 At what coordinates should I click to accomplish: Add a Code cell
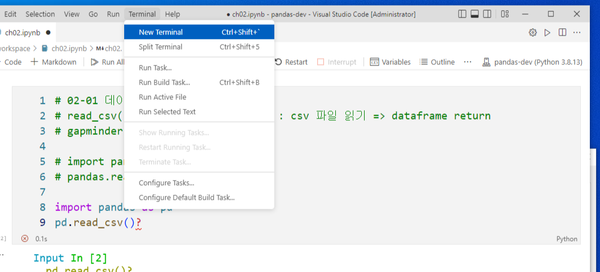[11, 62]
